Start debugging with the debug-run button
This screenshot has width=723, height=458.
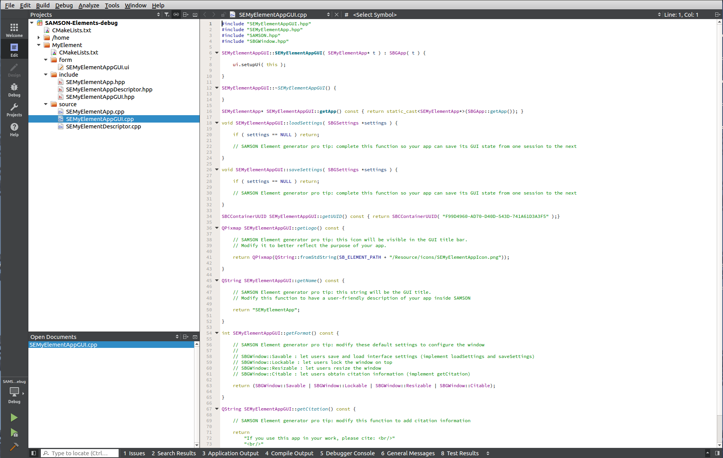pos(14,433)
